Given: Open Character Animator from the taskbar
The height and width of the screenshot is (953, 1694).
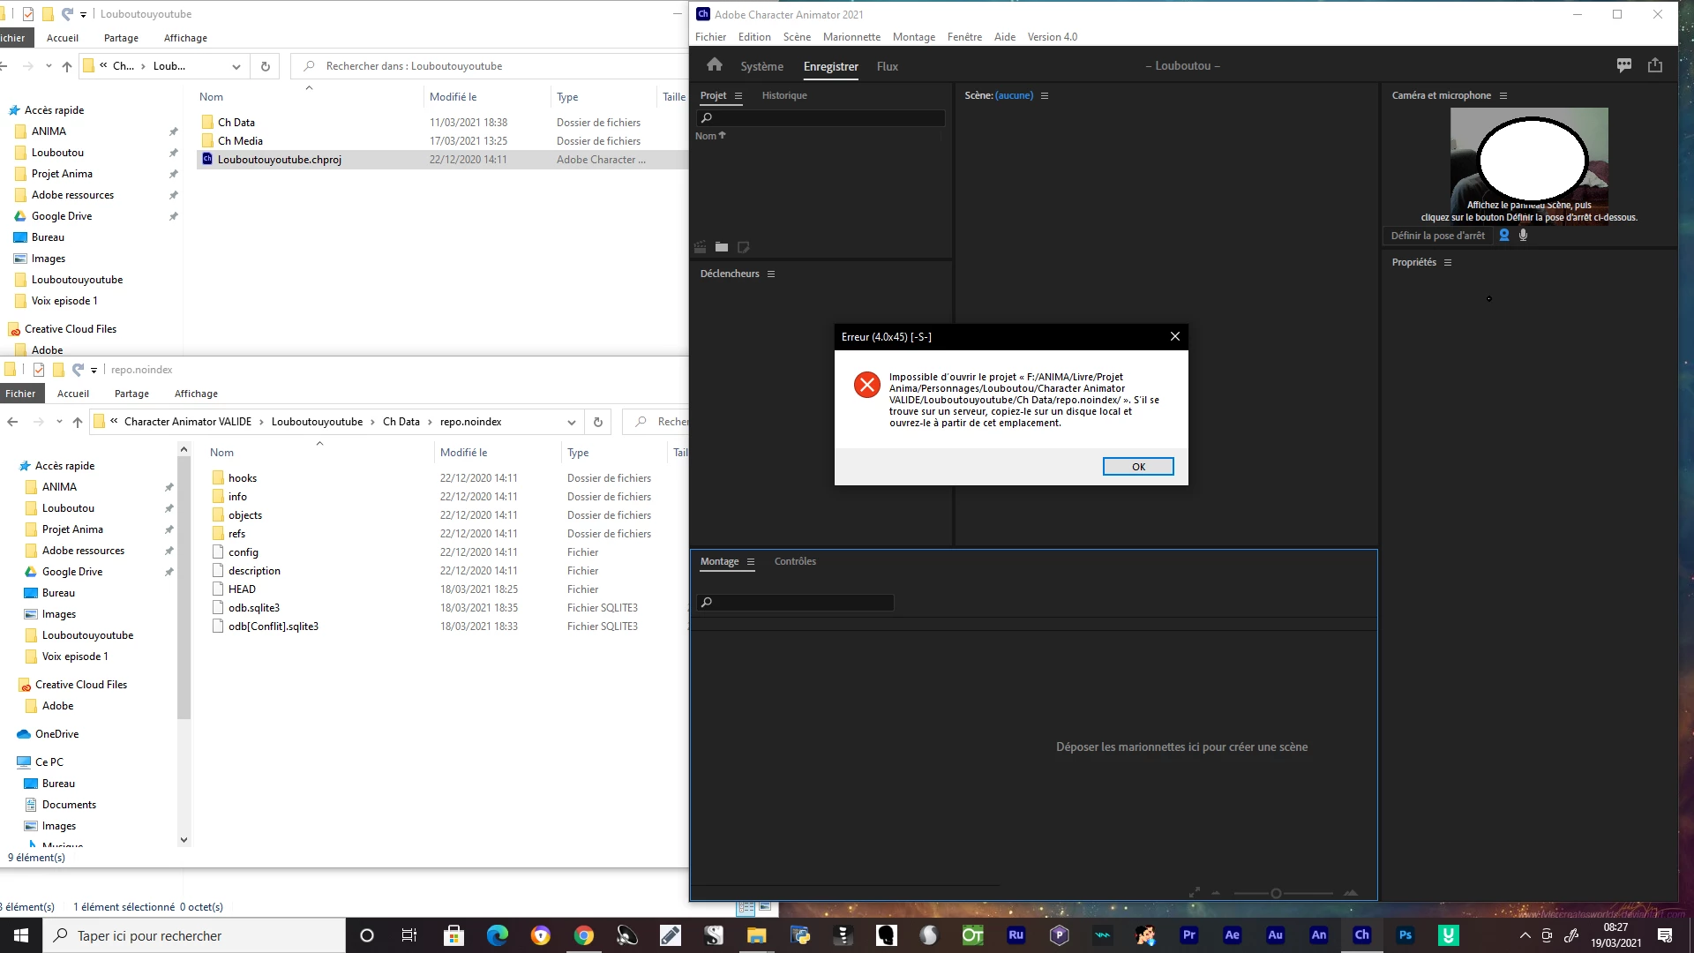Looking at the screenshot, I should click(1361, 935).
